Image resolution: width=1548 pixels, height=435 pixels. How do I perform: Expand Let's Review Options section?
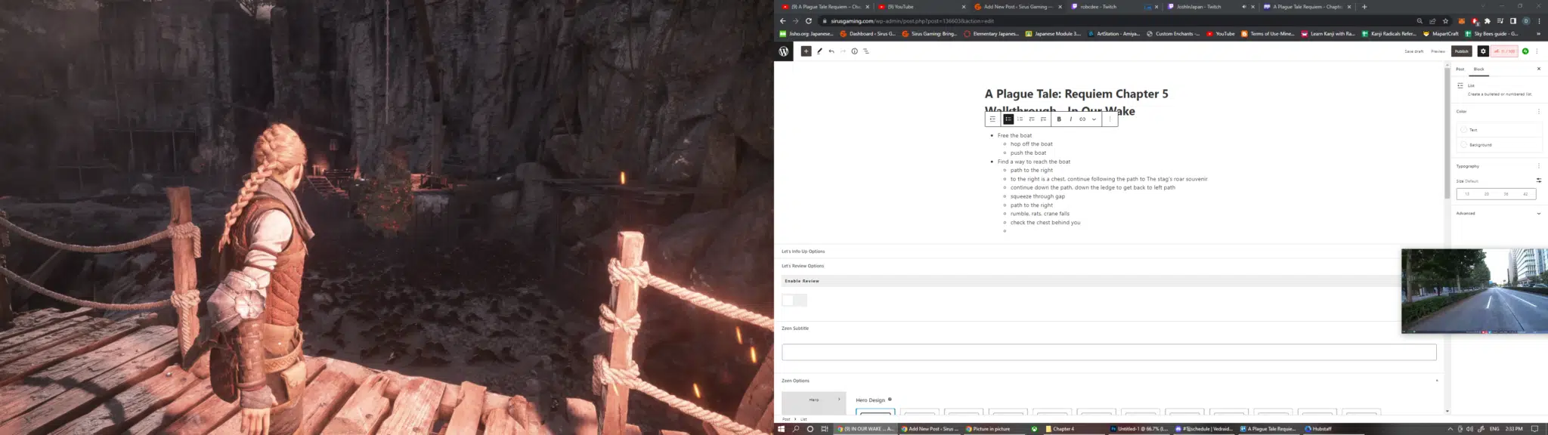(803, 266)
